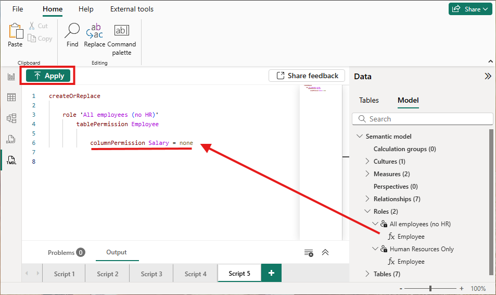
Task: Click the 100% zoom level text
Action: pos(478,289)
